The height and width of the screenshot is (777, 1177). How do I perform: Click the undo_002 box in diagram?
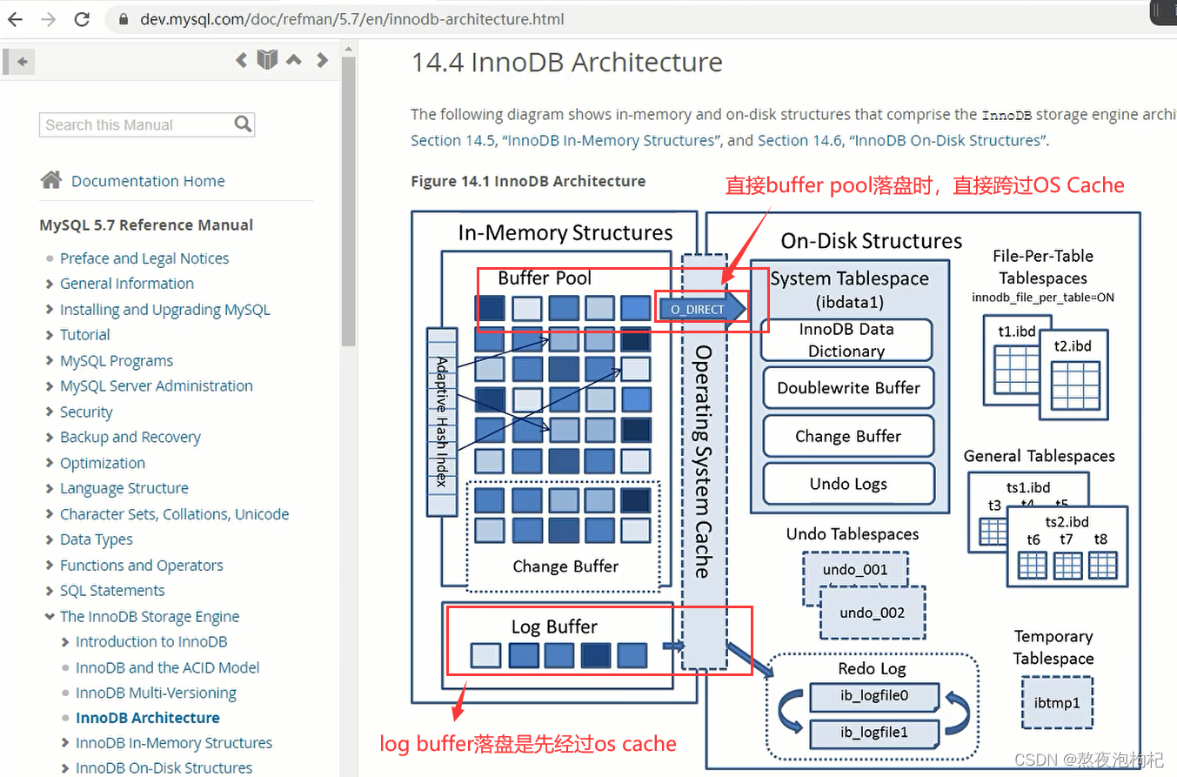click(x=873, y=613)
